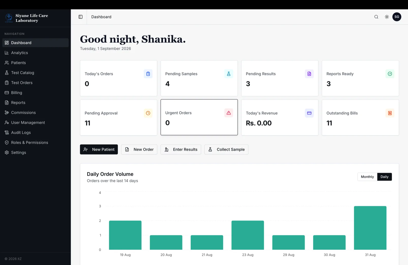Open Test Catalog from the sidebar
The width and height of the screenshot is (408, 265).
(35, 73)
